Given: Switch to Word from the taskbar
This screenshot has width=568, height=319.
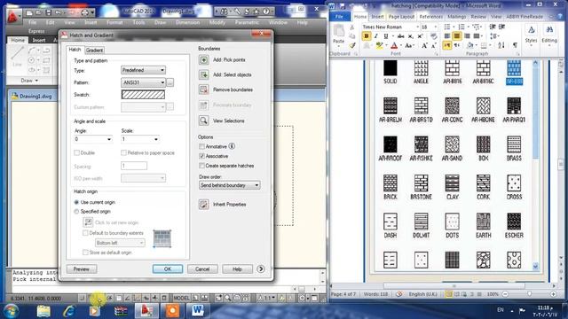Looking at the screenshot, I should pos(197,311).
